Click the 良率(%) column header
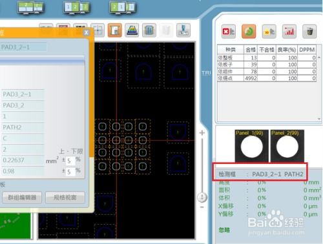The height and width of the screenshot is (244, 323). pyautogui.click(x=287, y=50)
